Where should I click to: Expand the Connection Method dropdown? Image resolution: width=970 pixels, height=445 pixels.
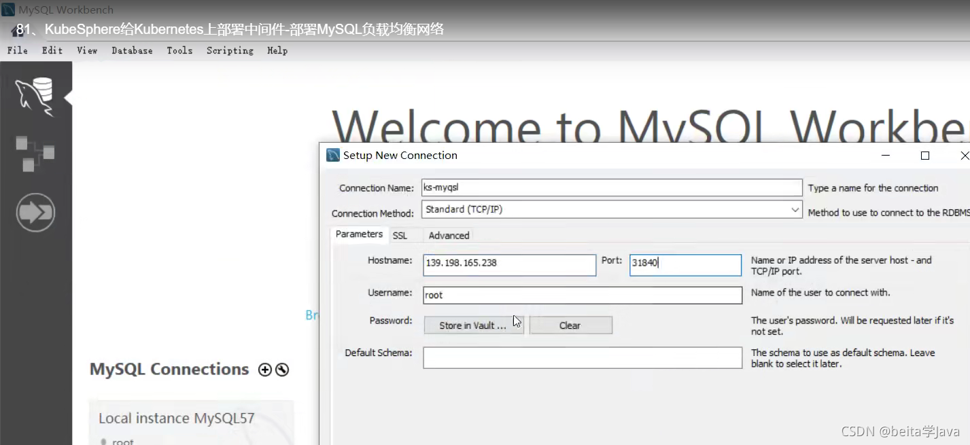pos(795,210)
